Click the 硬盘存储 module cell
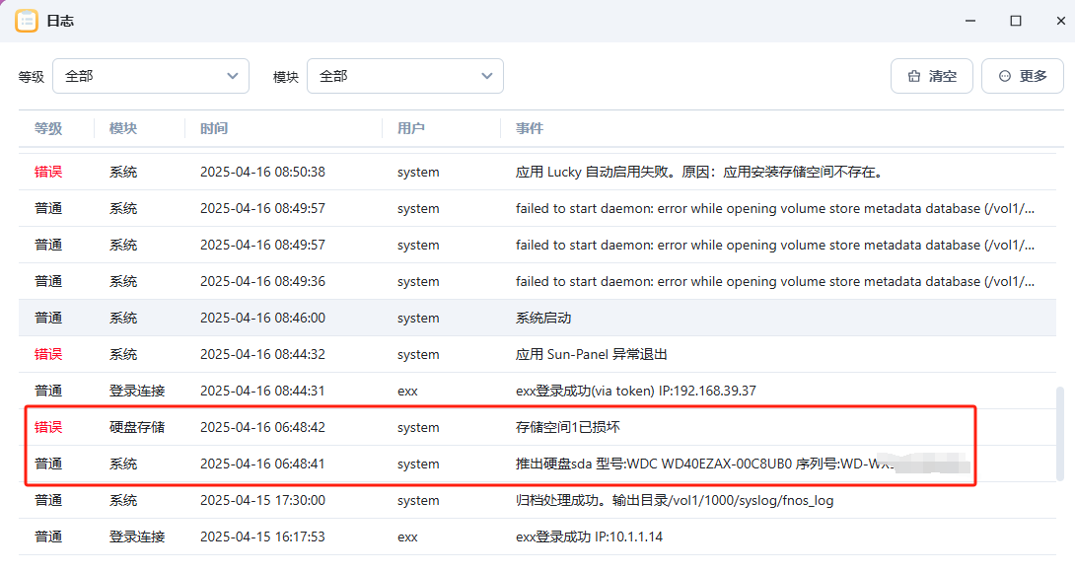The height and width of the screenshot is (572, 1075). point(137,427)
